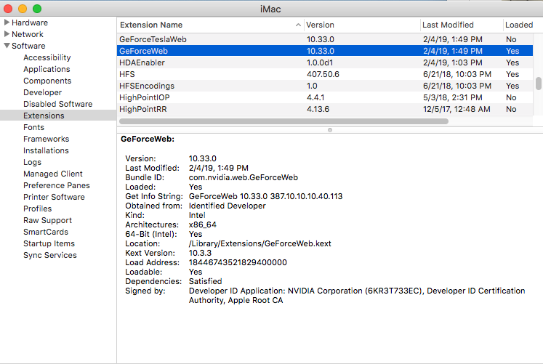The height and width of the screenshot is (364, 543).
Task: Open Developer in the sidebar
Action: (43, 92)
